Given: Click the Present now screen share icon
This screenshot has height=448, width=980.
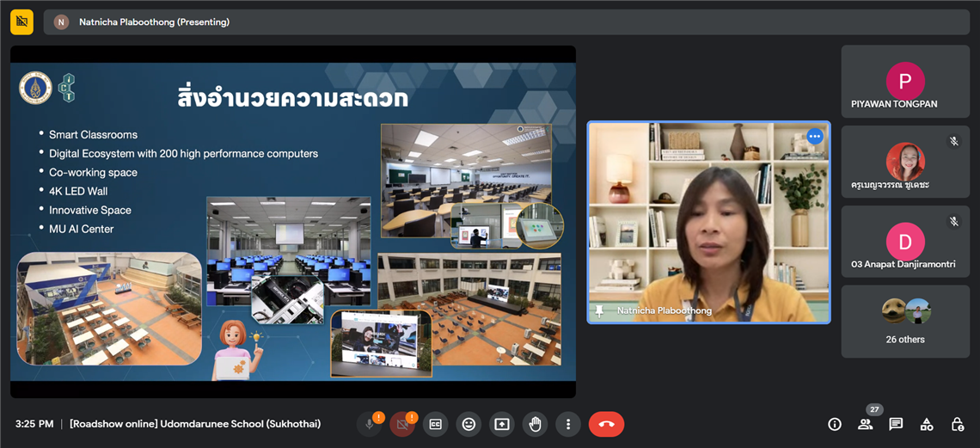Looking at the screenshot, I should 502,424.
